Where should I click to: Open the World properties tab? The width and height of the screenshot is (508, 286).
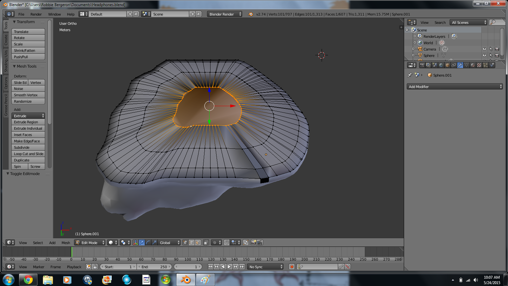tap(441, 65)
